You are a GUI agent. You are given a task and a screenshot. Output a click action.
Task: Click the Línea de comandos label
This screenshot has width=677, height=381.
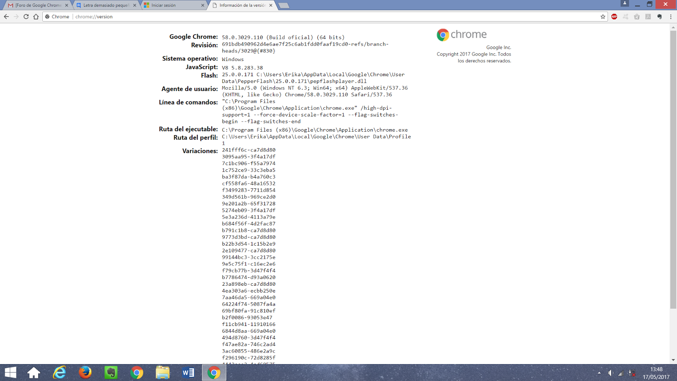click(188, 102)
